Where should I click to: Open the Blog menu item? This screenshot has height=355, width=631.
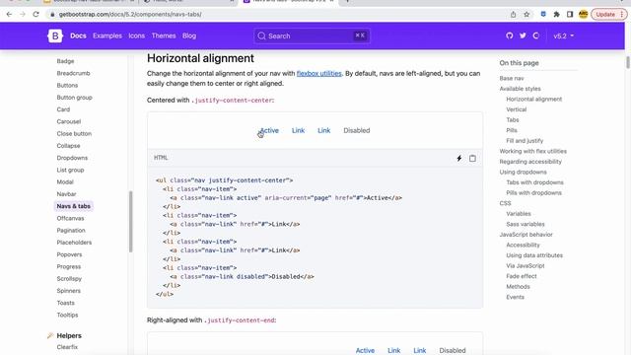(x=189, y=35)
